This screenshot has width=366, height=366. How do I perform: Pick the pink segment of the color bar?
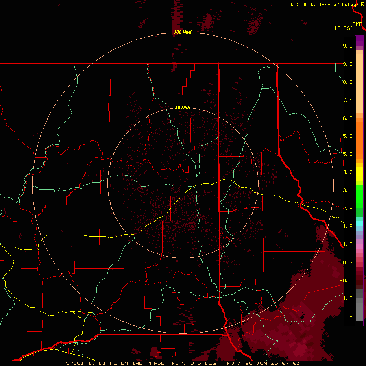[359, 246]
